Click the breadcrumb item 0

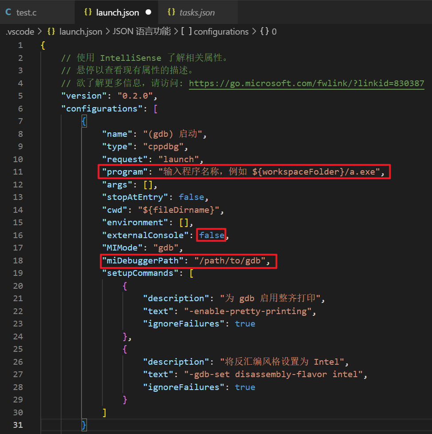(274, 32)
